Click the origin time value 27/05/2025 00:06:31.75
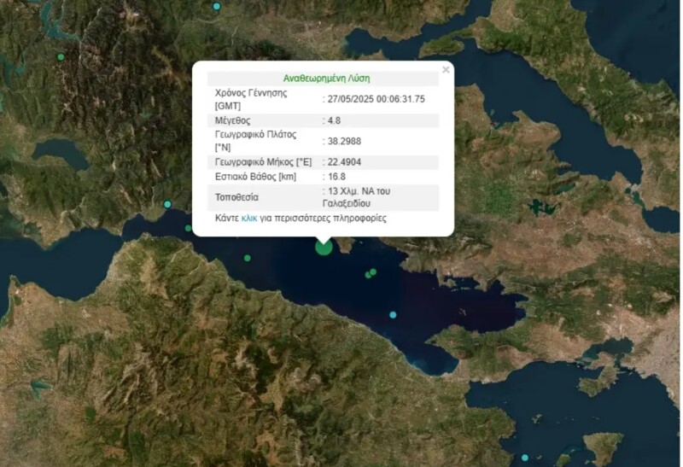Screen dimensions: 683x467 (x=376, y=99)
